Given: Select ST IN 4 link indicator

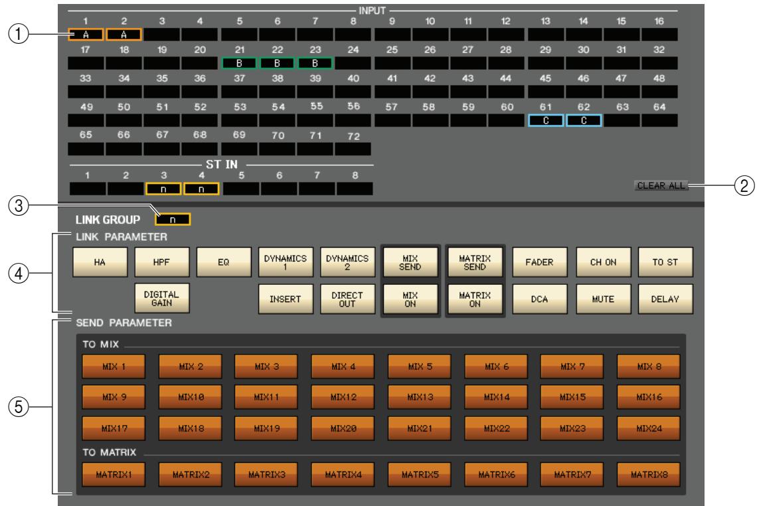Looking at the screenshot, I should coord(201,189).
